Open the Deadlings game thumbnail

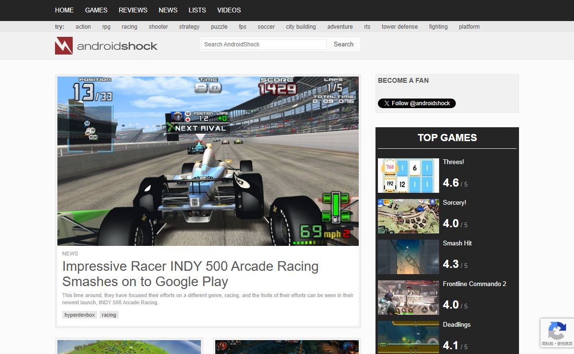(408, 337)
